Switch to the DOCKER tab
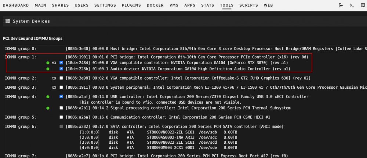The width and height of the screenshot is (367, 158). click(x=155, y=5)
